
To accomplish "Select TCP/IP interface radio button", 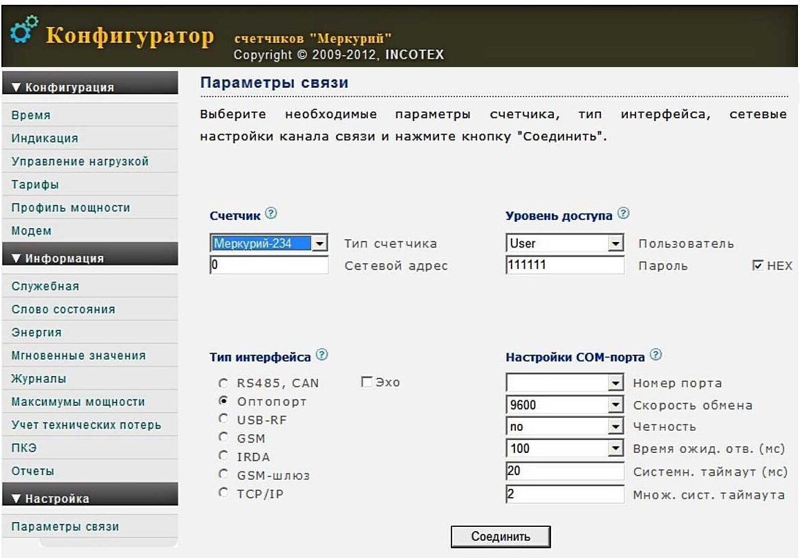I will (x=223, y=493).
